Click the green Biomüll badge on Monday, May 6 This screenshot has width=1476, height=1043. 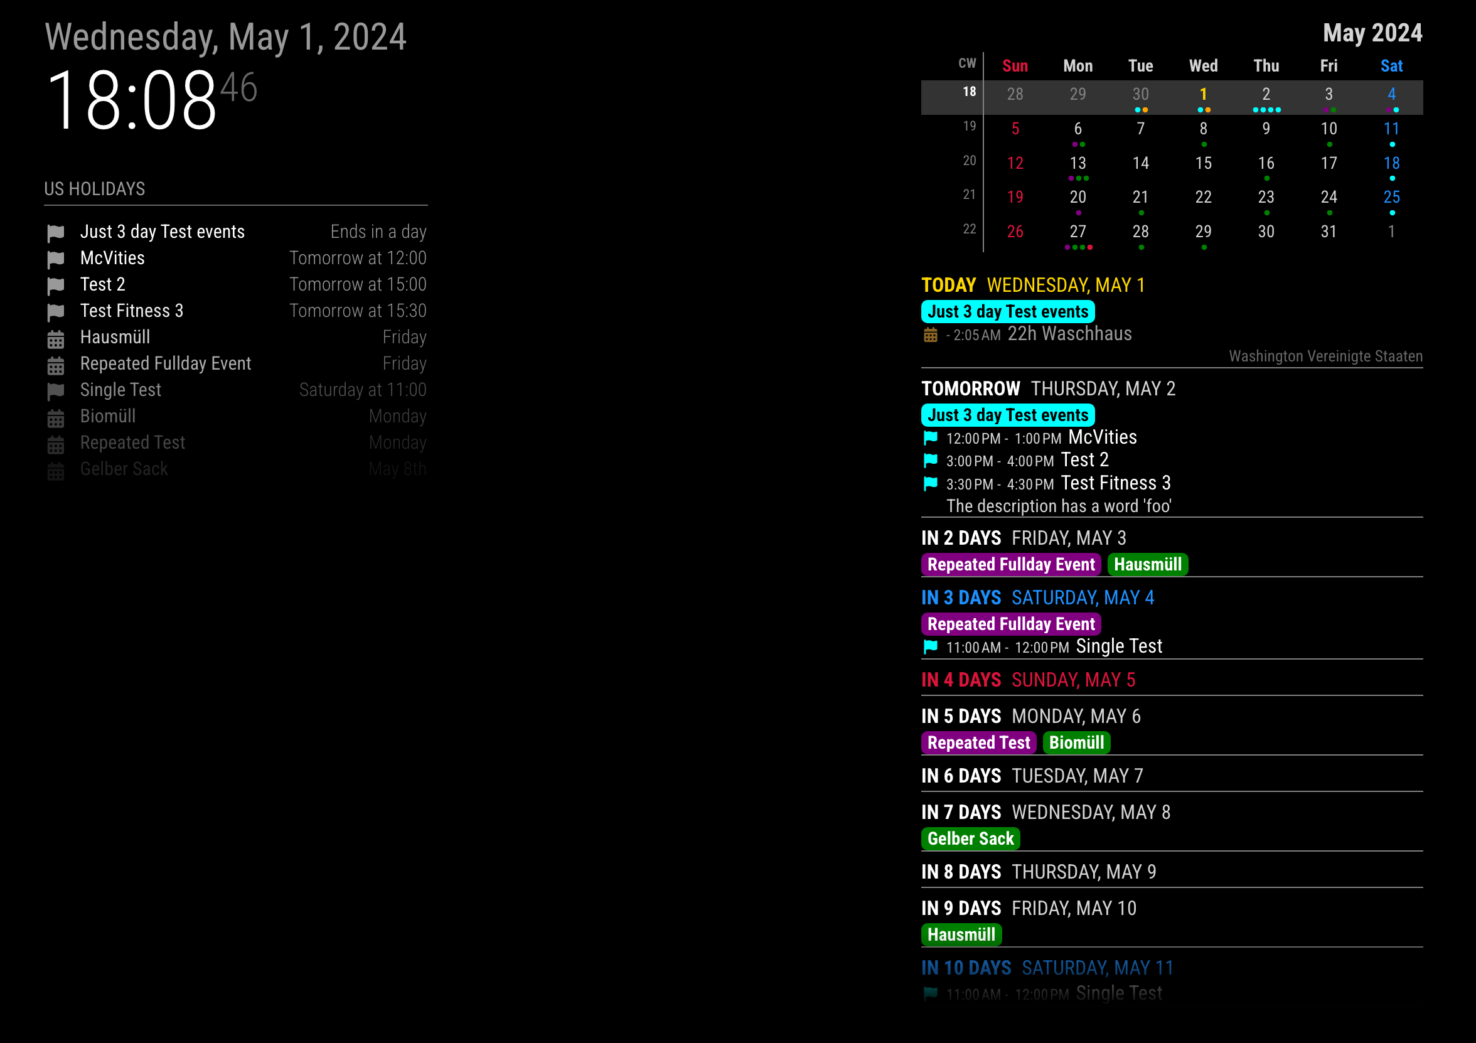(x=1076, y=742)
